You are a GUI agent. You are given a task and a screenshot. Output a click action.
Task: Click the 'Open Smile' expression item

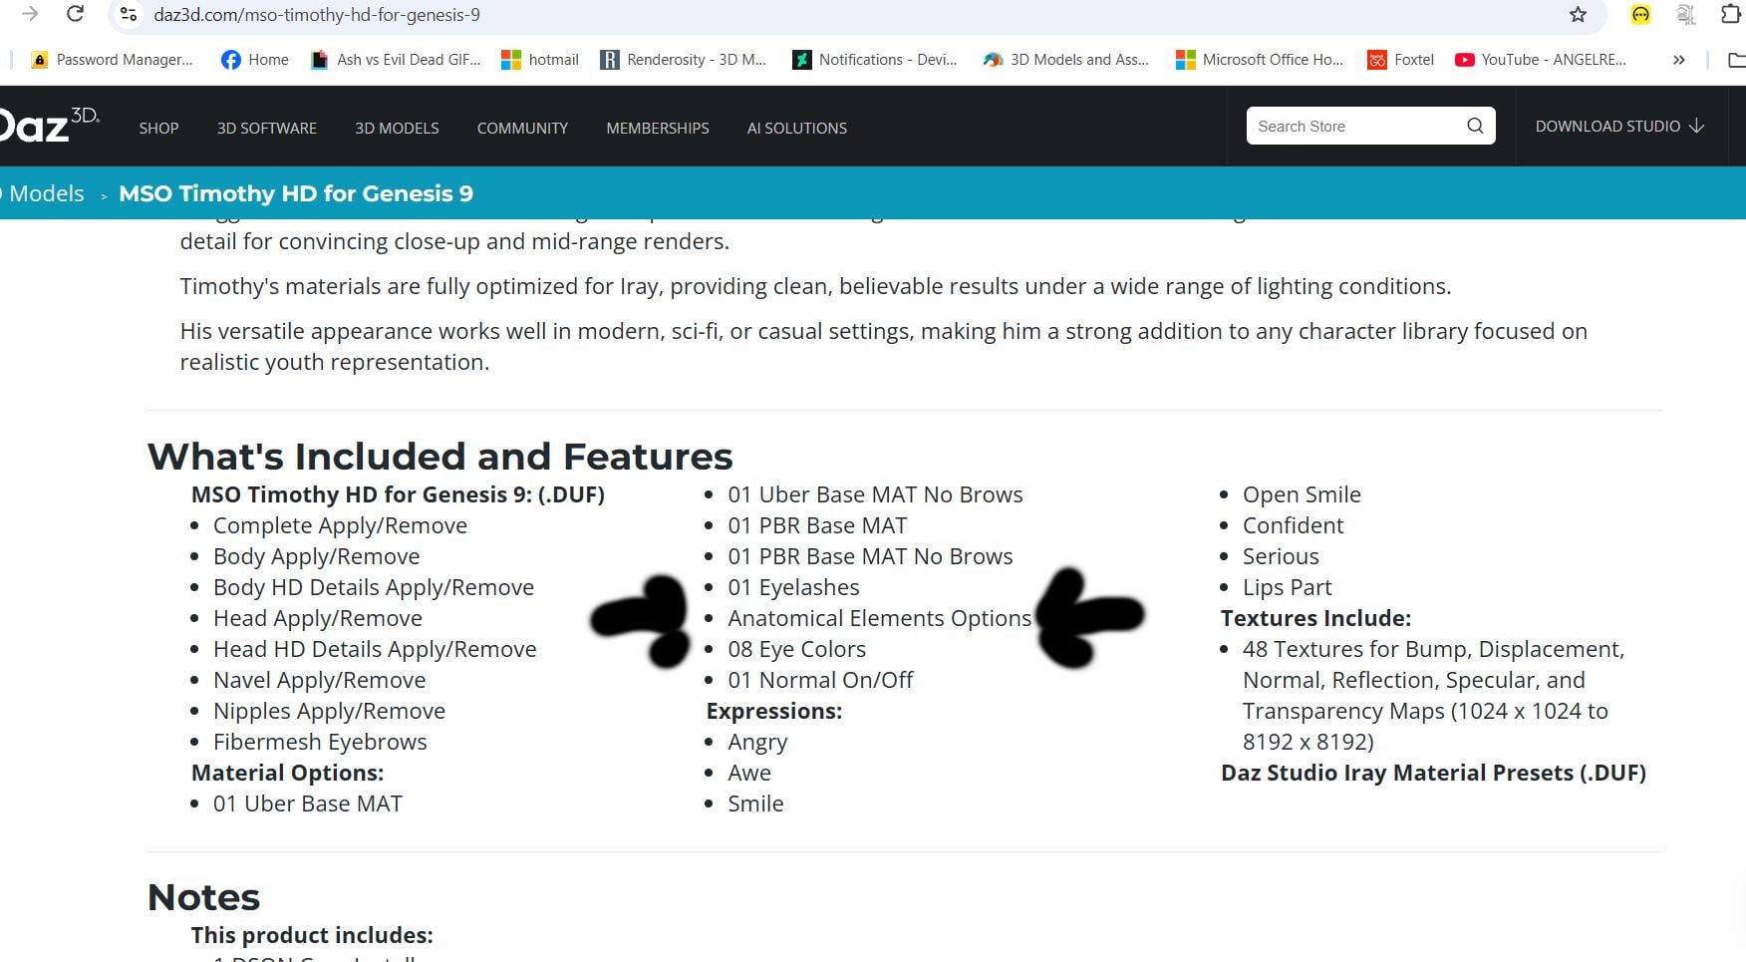(x=1302, y=494)
